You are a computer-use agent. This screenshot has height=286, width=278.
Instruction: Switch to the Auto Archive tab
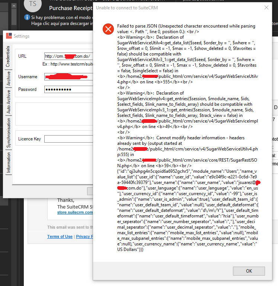pyautogui.click(x=8, y=102)
